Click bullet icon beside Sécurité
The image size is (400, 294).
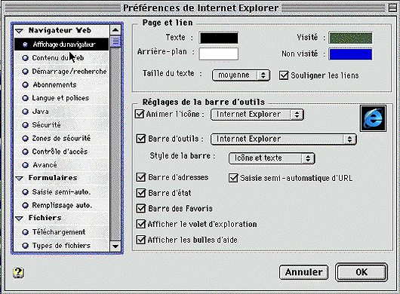(25, 125)
